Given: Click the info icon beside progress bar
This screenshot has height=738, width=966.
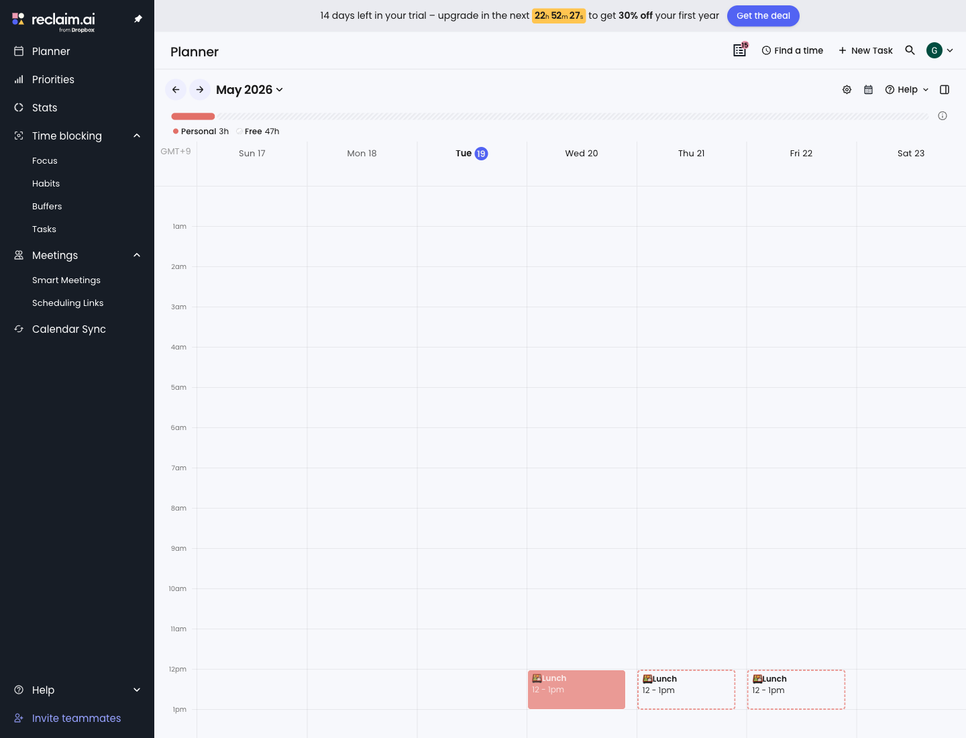Looking at the screenshot, I should (943, 116).
